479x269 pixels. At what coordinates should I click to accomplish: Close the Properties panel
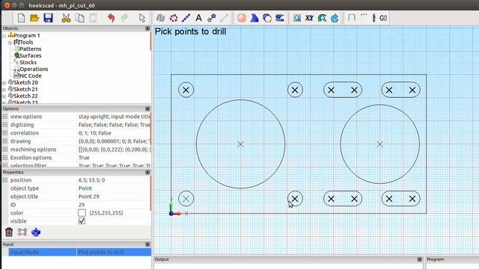(147, 173)
